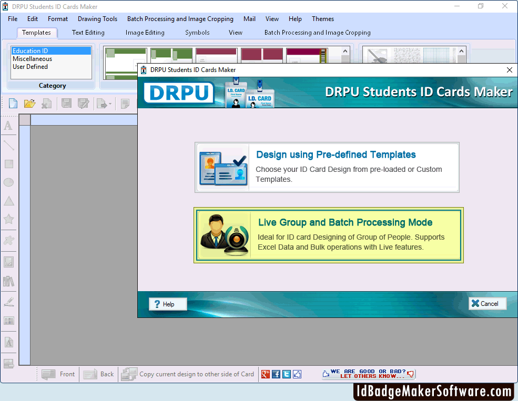Create a new blank document
This screenshot has height=401, width=518.
[13, 104]
